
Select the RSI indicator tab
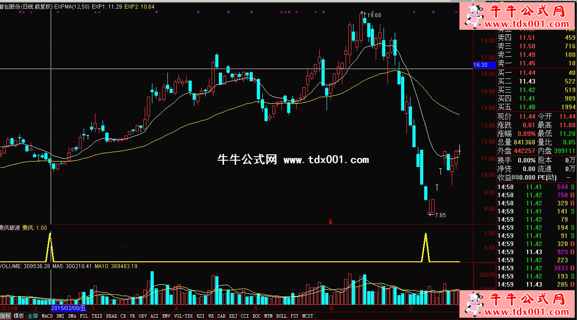[200, 316]
